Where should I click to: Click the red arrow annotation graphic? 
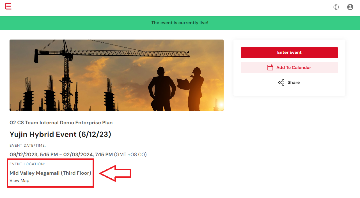pyautogui.click(x=115, y=173)
